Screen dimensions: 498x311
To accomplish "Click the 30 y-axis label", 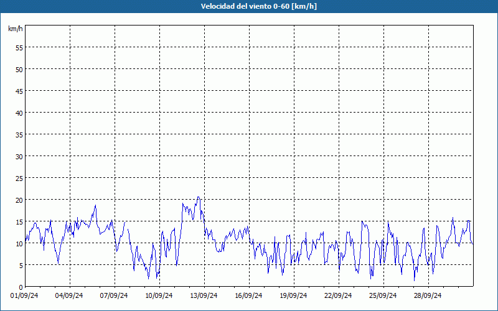I will click(x=19, y=157).
